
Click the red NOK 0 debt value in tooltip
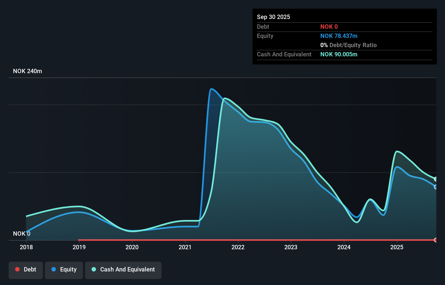tap(329, 27)
